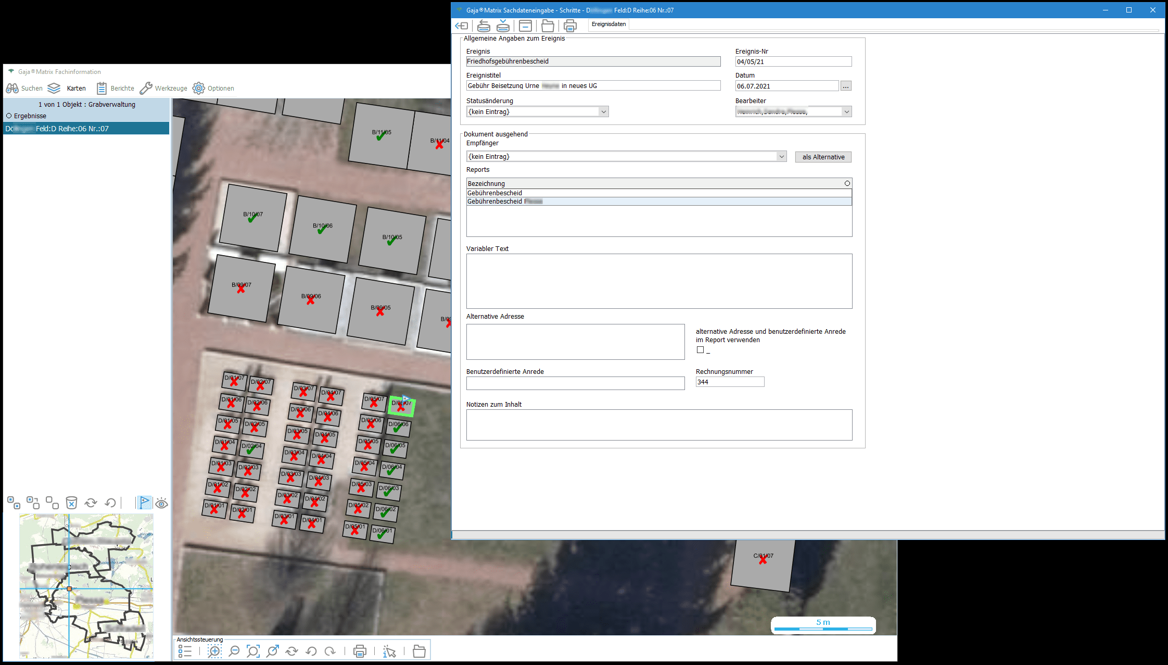Image resolution: width=1168 pixels, height=665 pixels.
Task: Toggle the eye visibility icon
Action: (x=162, y=503)
